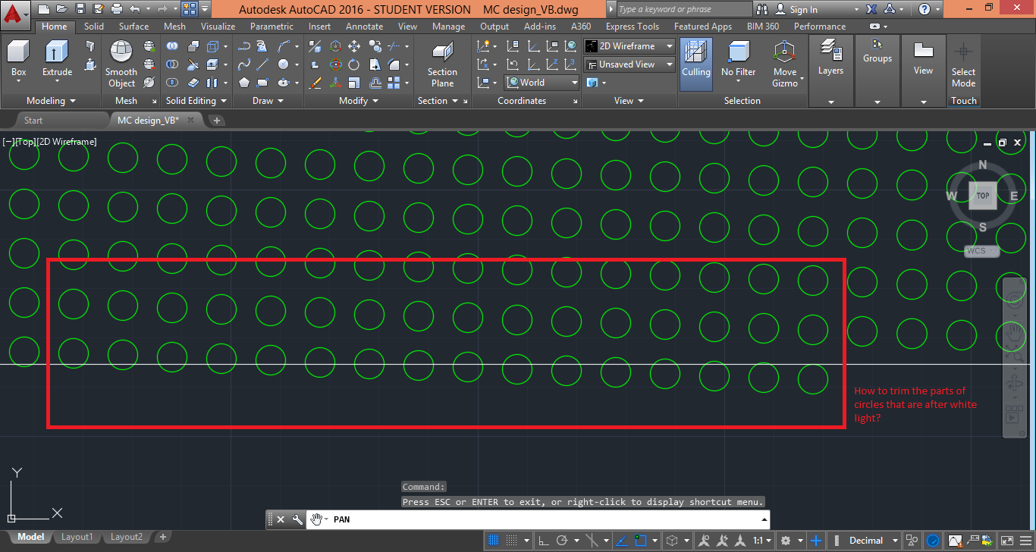The width and height of the screenshot is (1036, 552).
Task: Open the 1:1 annotation scale dropdown
Action: coord(763,541)
